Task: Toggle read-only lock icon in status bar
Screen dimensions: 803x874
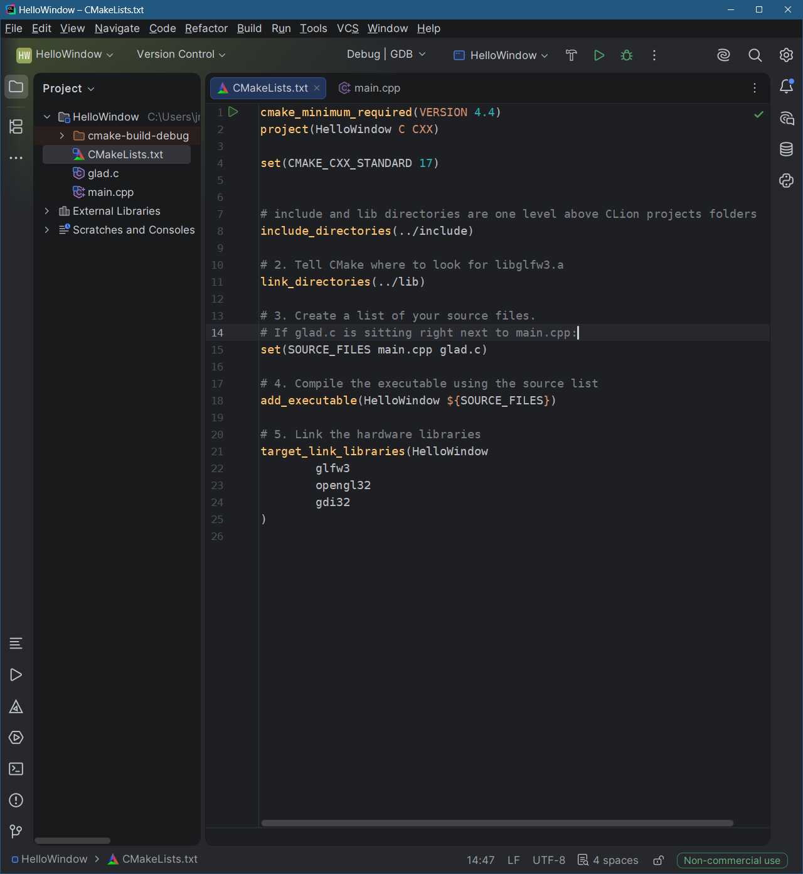Action: (658, 860)
